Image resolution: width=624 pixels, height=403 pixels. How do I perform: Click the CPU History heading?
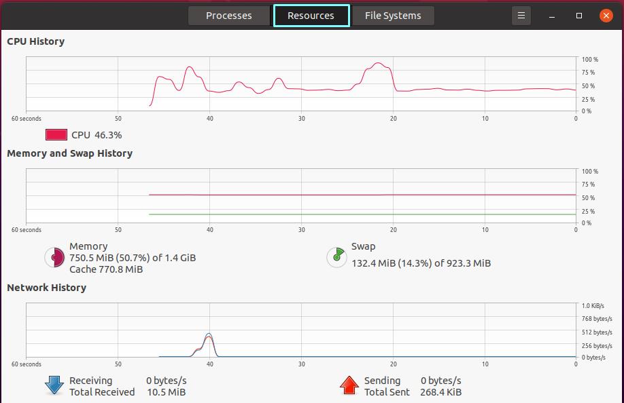pyautogui.click(x=36, y=41)
